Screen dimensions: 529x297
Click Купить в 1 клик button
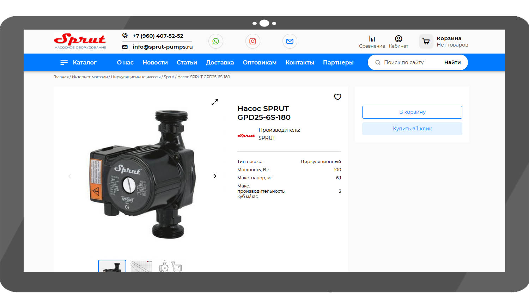coord(412,129)
